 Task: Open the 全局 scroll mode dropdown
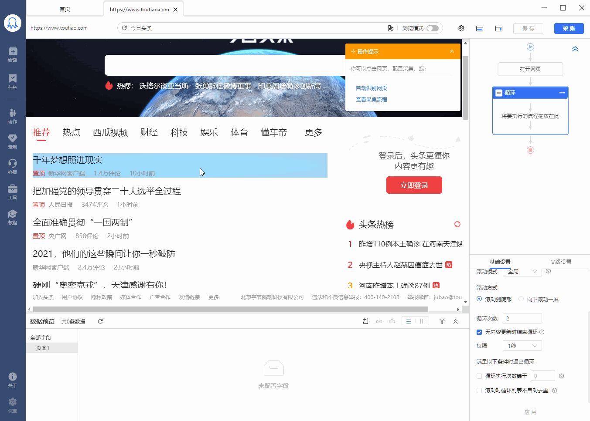point(522,272)
